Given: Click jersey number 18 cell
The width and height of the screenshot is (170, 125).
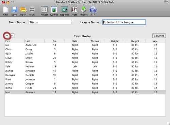Looking at the screenshot, I should [55, 67].
